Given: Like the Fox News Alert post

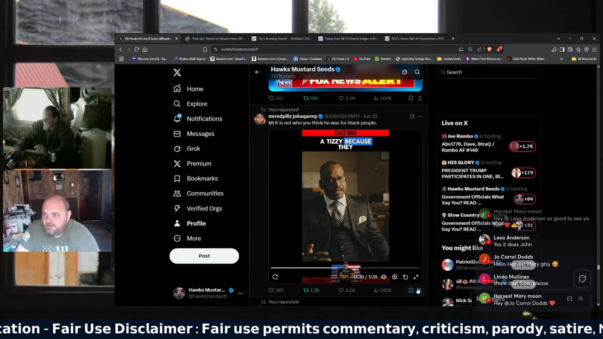Looking at the screenshot, I should (347, 98).
